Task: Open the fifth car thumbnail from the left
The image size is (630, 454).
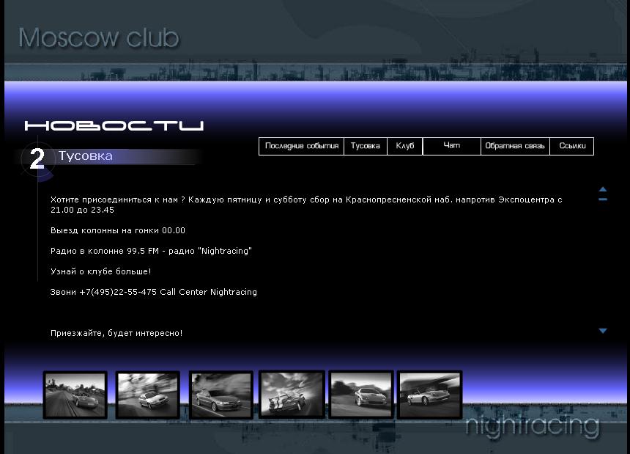Action: [x=361, y=395]
